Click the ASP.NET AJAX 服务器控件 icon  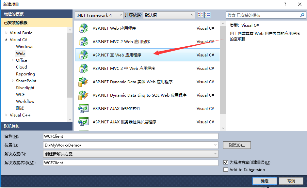click(83, 108)
